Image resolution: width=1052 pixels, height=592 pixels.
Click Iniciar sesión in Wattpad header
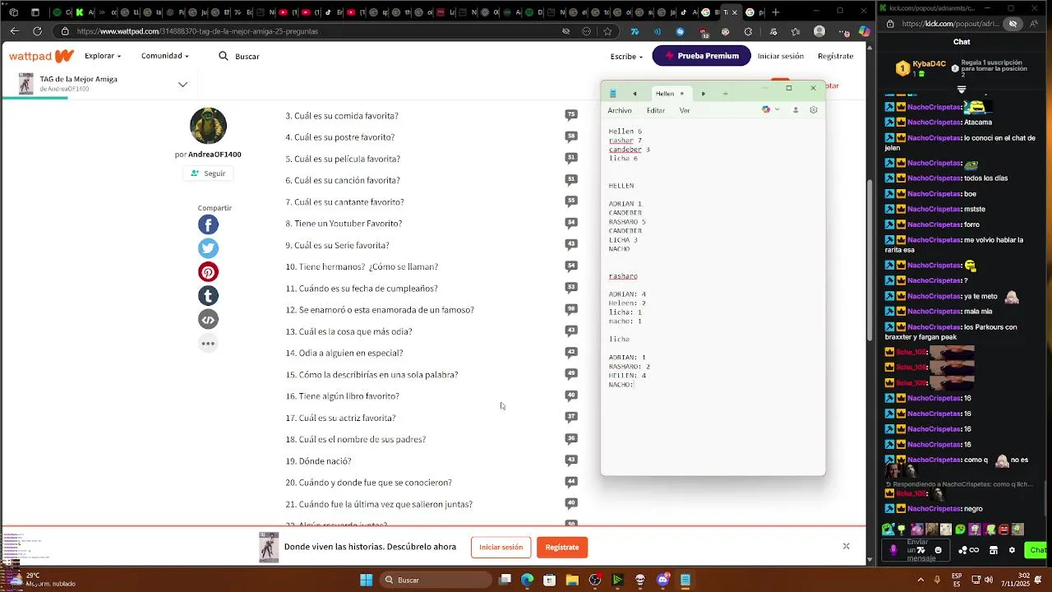click(x=781, y=56)
